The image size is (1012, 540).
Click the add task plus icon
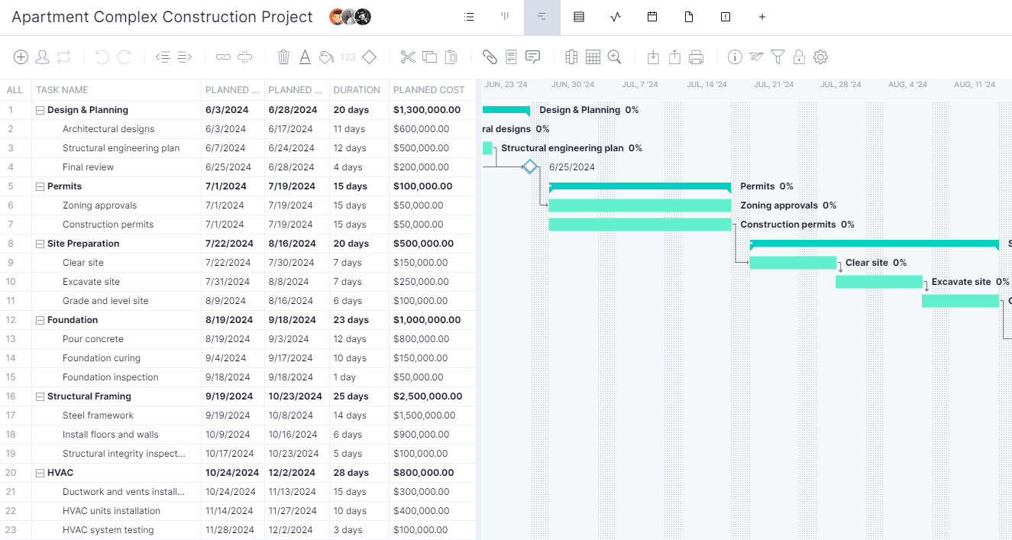pos(21,57)
